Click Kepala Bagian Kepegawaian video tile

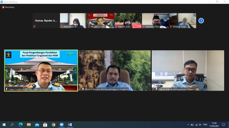pos(188,71)
